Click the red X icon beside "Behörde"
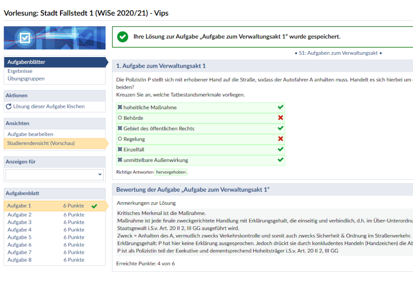Image resolution: width=413 pixels, height=284 pixels. (x=279, y=118)
